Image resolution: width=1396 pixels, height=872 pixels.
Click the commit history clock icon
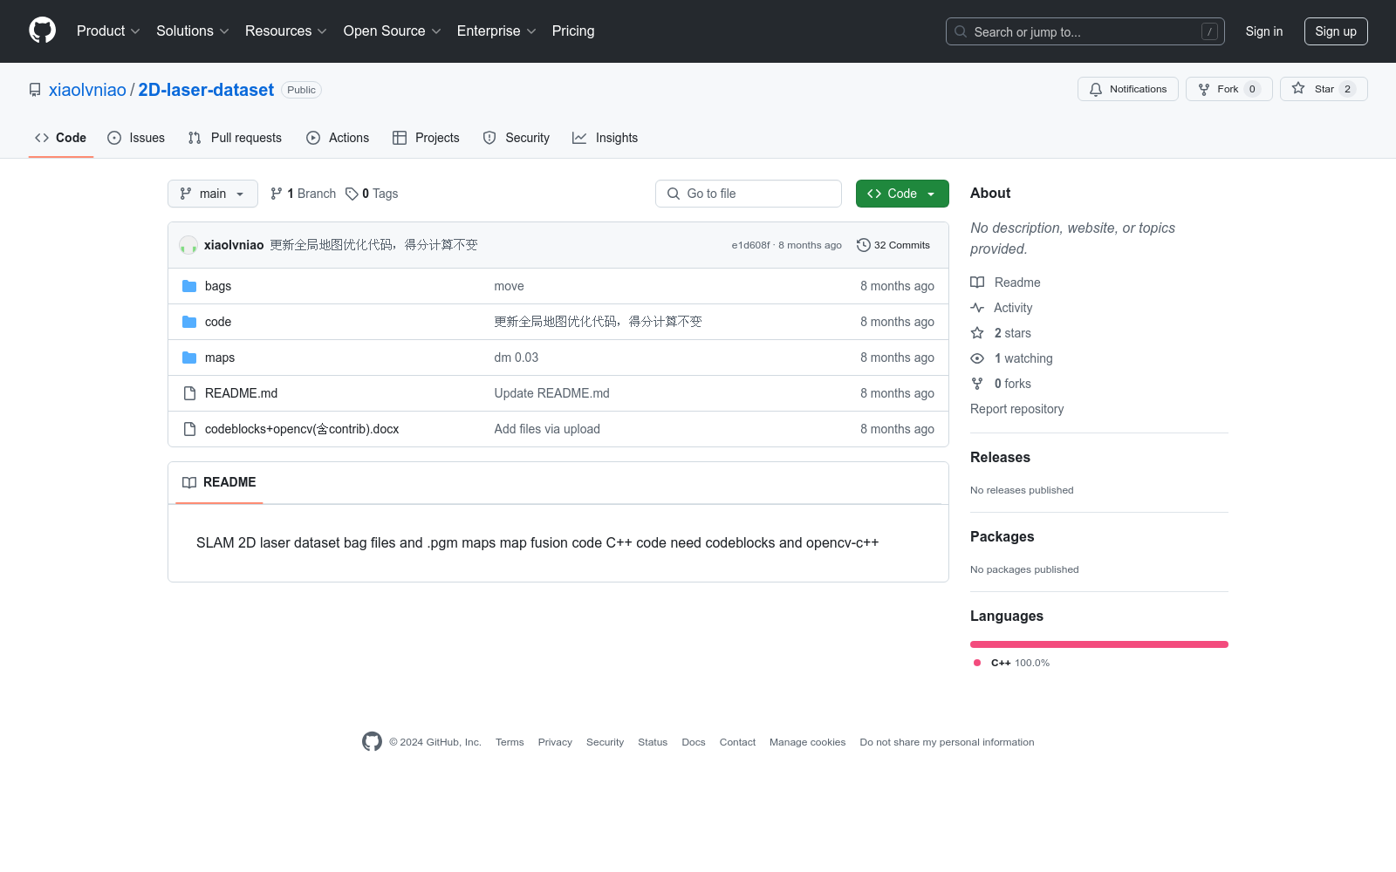point(864,245)
